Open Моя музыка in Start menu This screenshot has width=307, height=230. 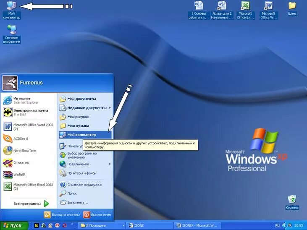click(x=85, y=126)
